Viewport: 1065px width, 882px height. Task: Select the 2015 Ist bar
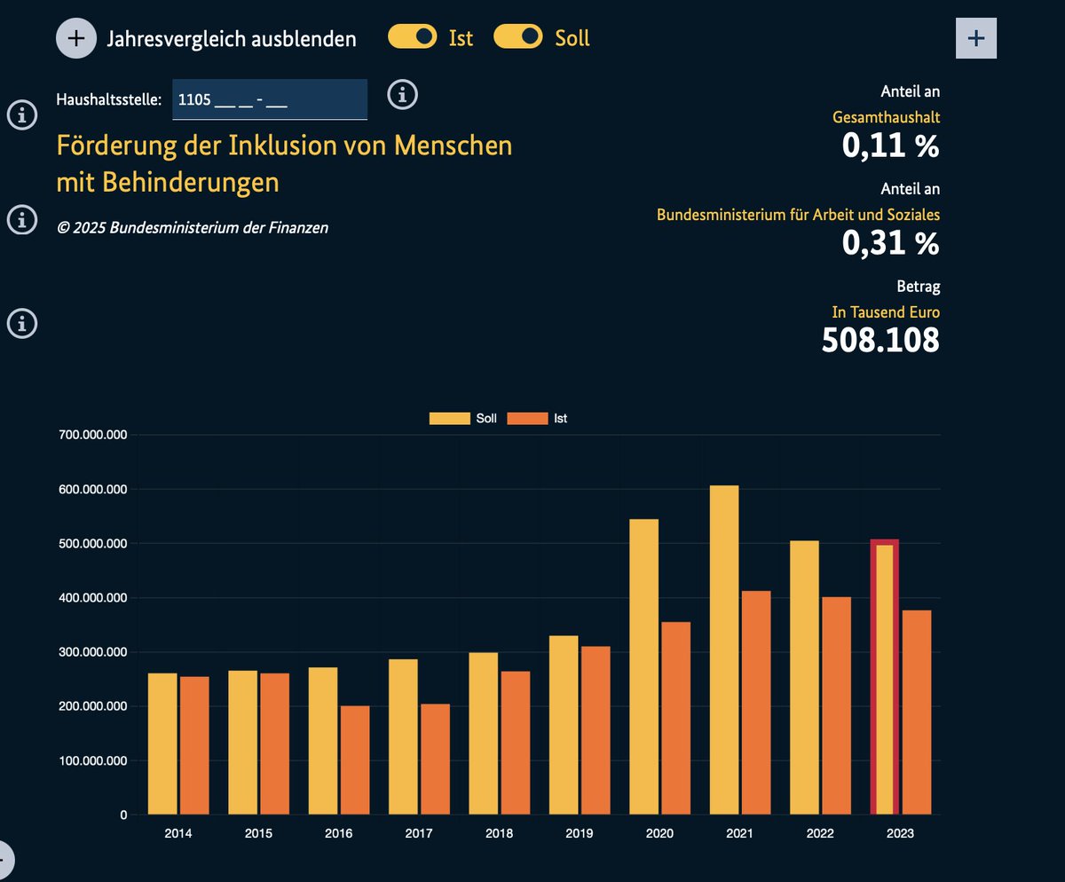(x=275, y=744)
